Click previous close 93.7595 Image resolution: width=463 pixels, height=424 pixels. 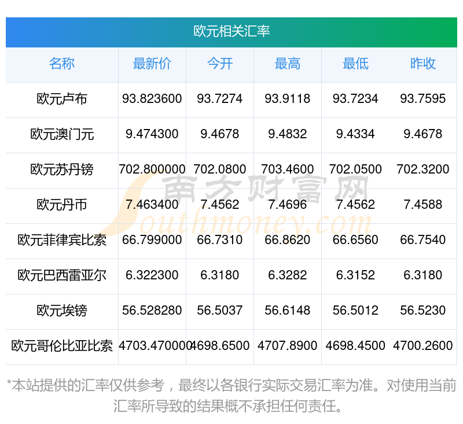(423, 98)
